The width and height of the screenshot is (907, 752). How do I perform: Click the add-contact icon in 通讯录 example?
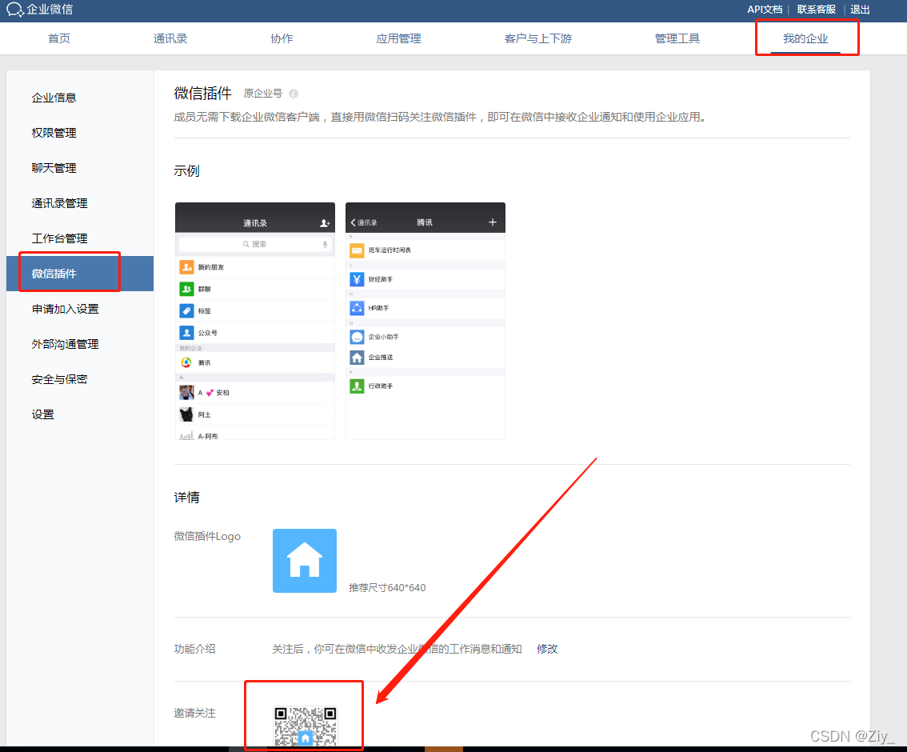[x=325, y=222]
